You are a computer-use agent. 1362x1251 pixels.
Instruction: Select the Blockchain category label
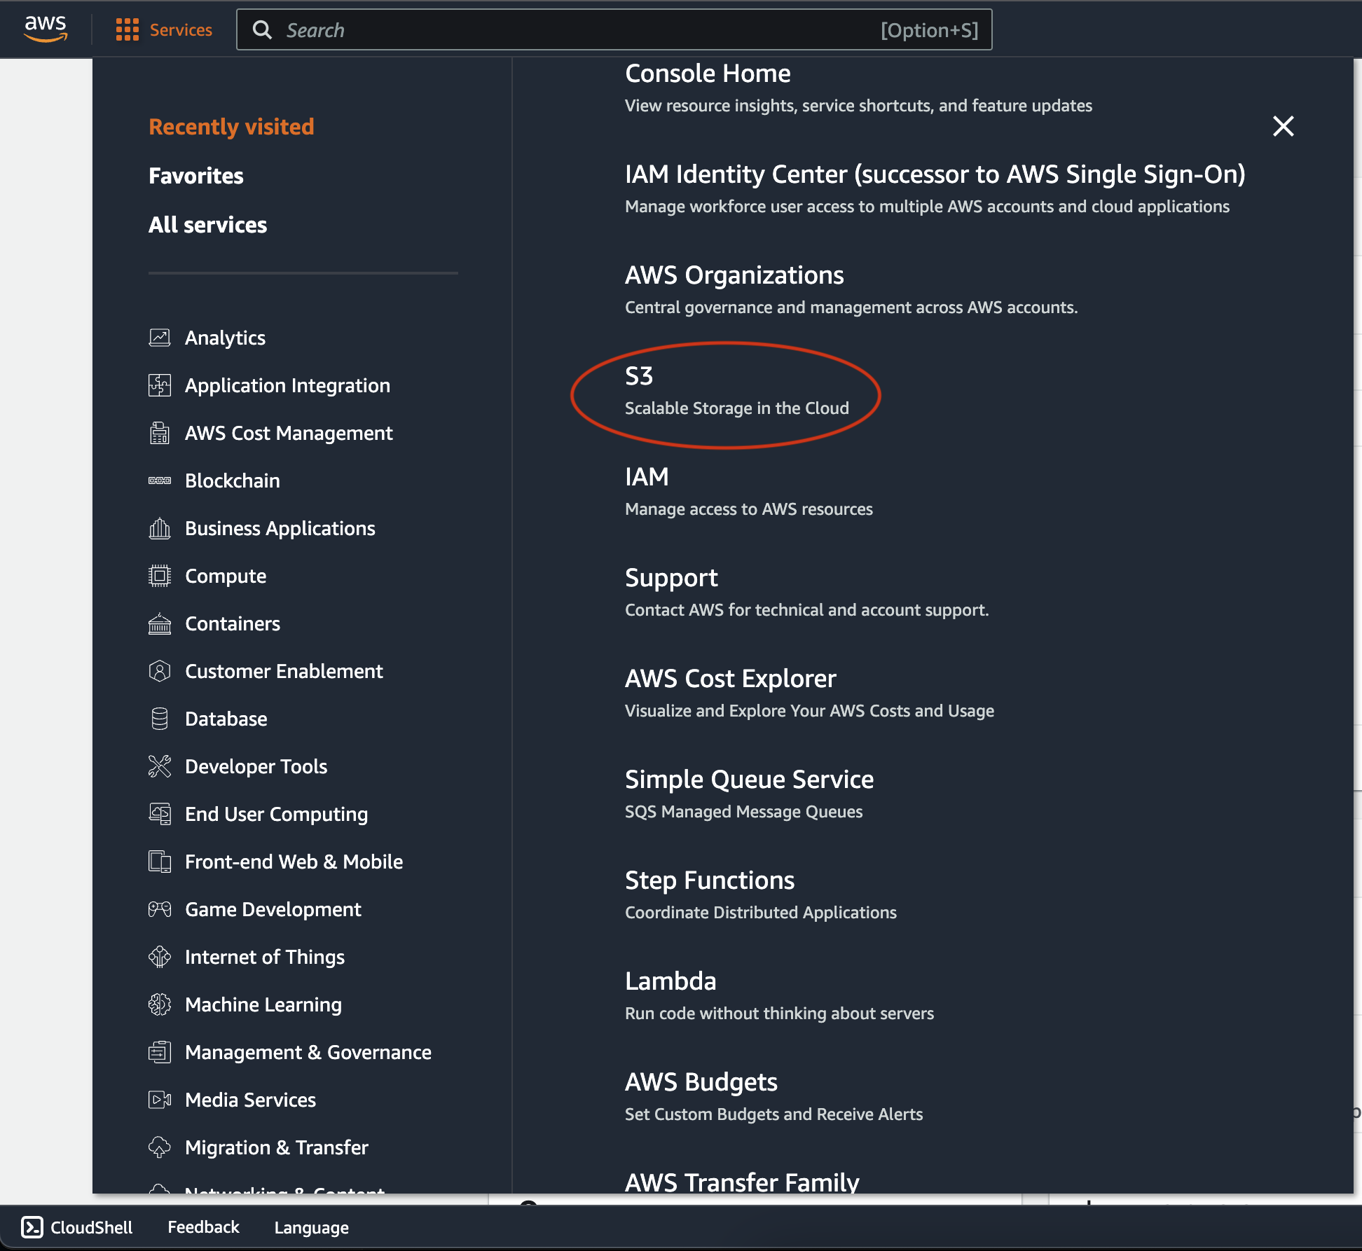233,481
